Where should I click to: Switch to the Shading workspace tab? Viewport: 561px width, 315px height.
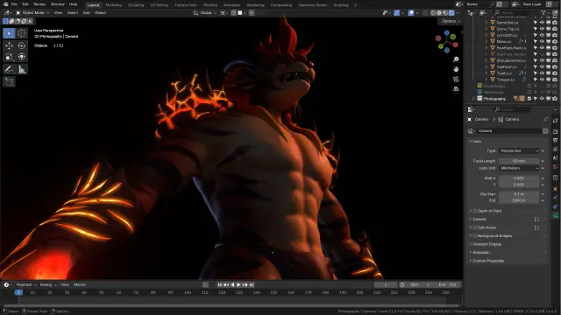pyautogui.click(x=210, y=5)
